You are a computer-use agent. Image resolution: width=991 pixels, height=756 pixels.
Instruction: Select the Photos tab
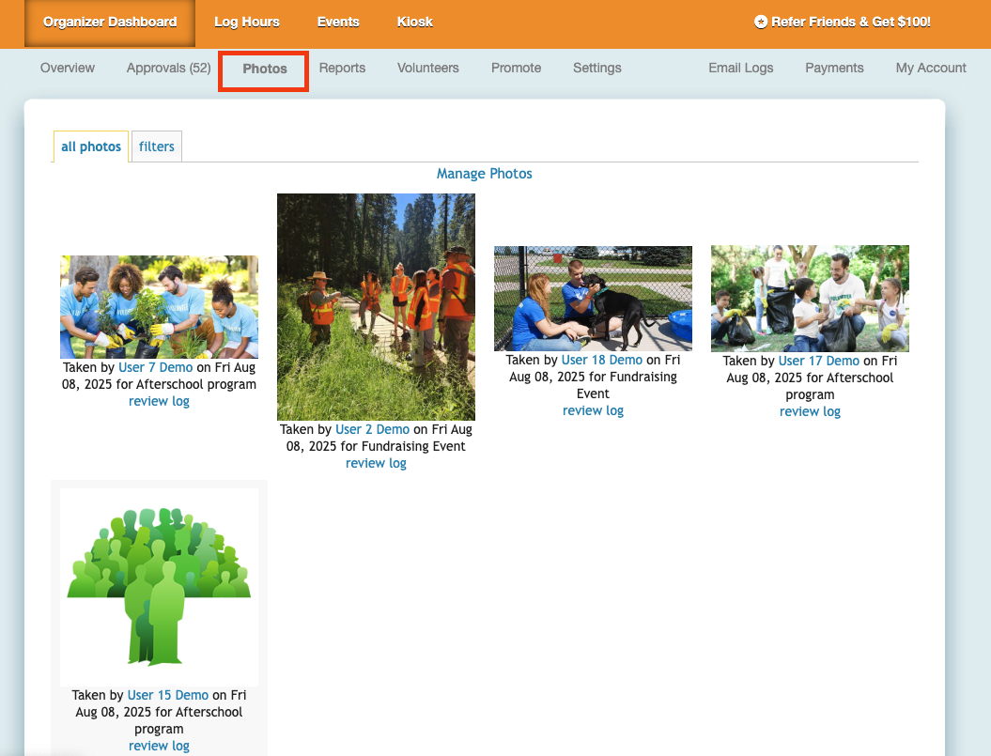click(264, 69)
